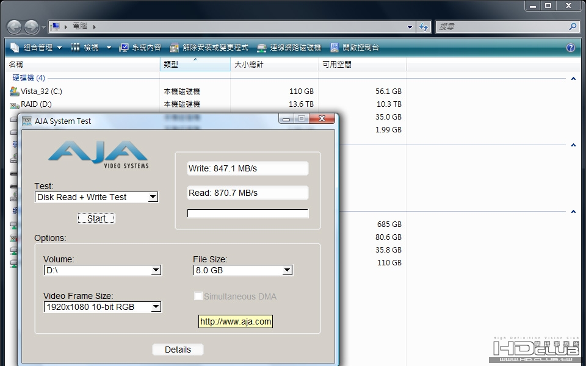Refresh the Explorer view
Viewport: 586px width, 366px height.
click(424, 27)
